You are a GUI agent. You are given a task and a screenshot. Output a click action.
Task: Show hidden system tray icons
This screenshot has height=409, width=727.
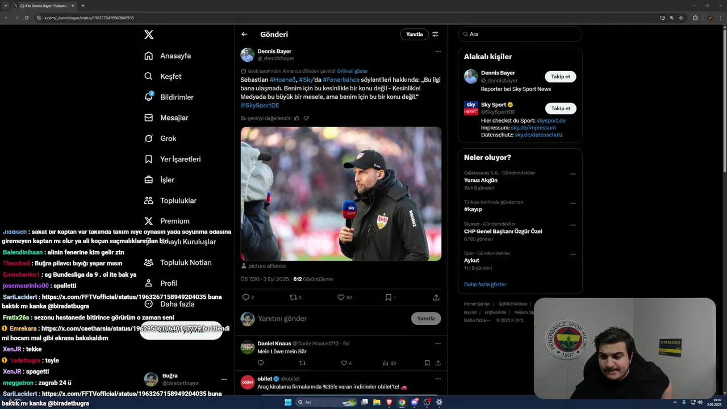(675, 402)
